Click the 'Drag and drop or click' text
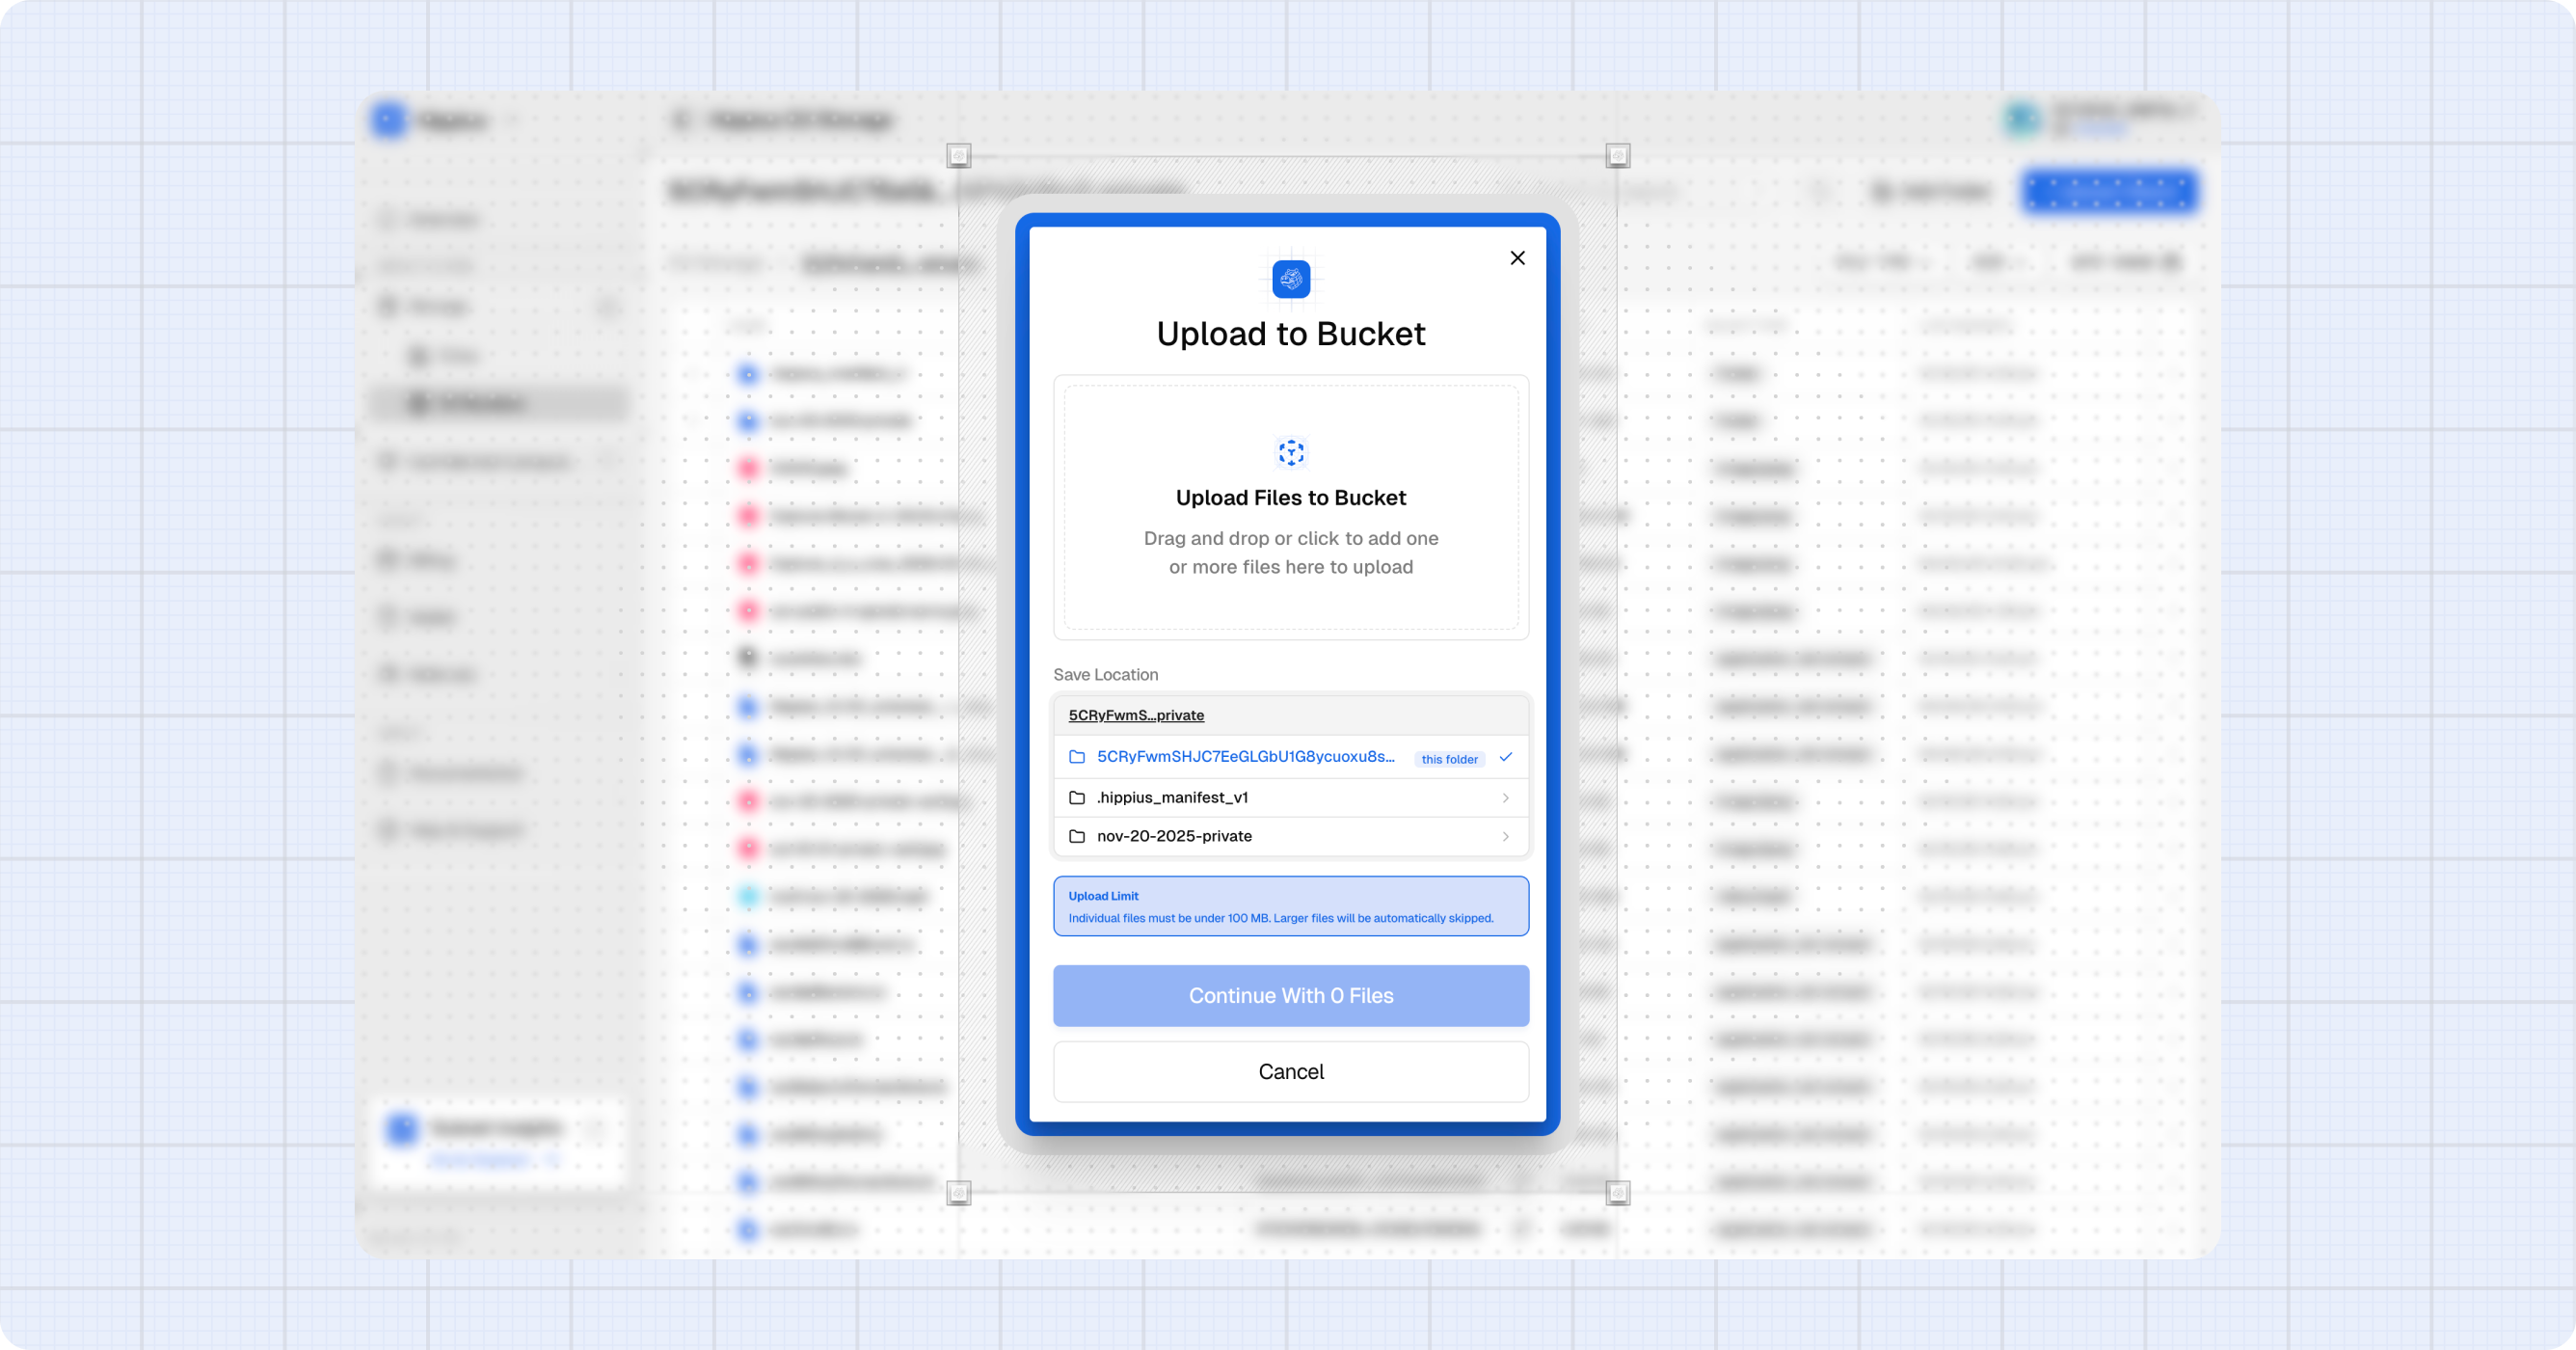The height and width of the screenshot is (1350, 2576). point(1291,552)
